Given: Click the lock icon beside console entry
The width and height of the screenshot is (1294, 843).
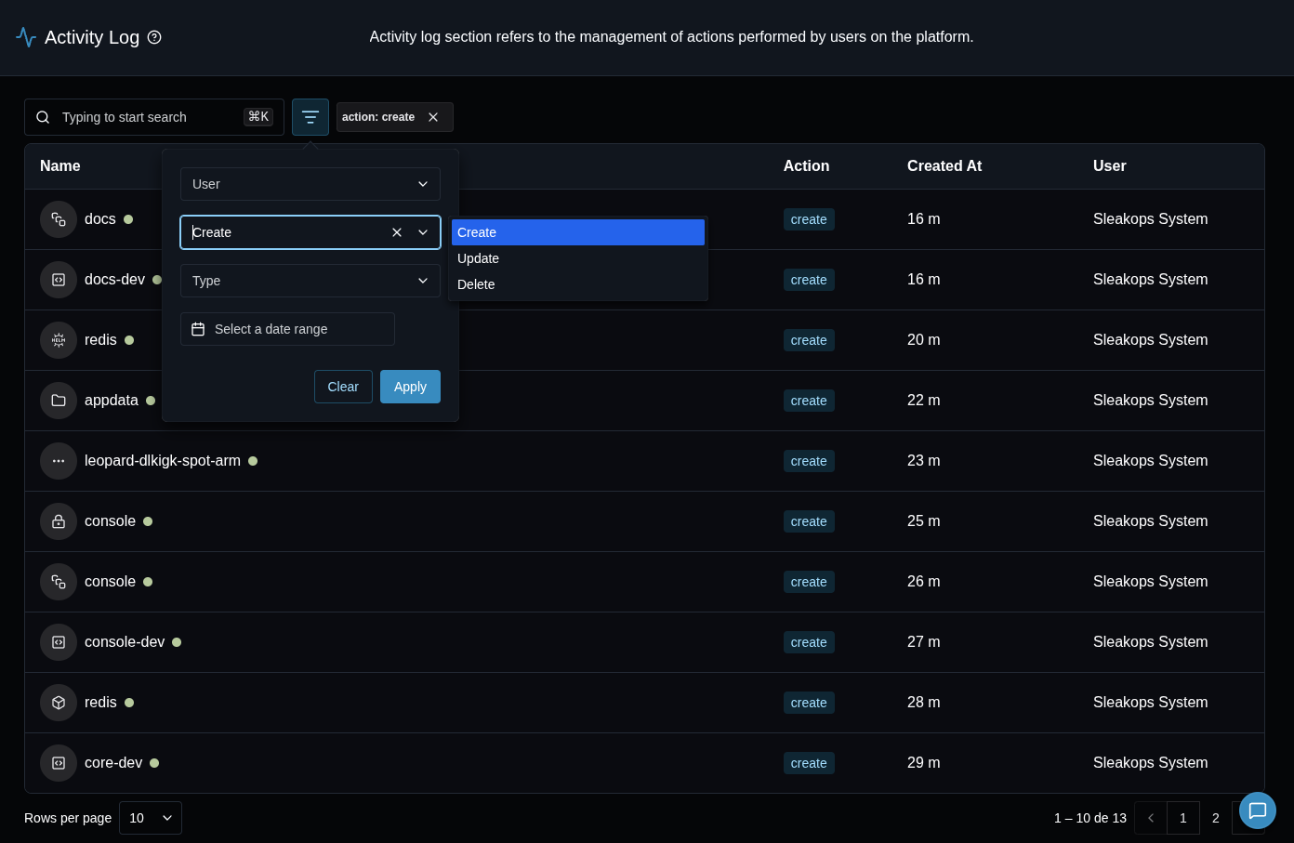Looking at the screenshot, I should [59, 521].
